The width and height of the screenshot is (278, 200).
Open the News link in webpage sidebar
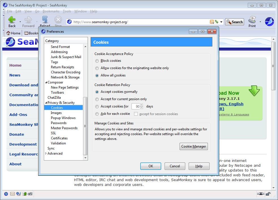pyautogui.click(x=15, y=75)
